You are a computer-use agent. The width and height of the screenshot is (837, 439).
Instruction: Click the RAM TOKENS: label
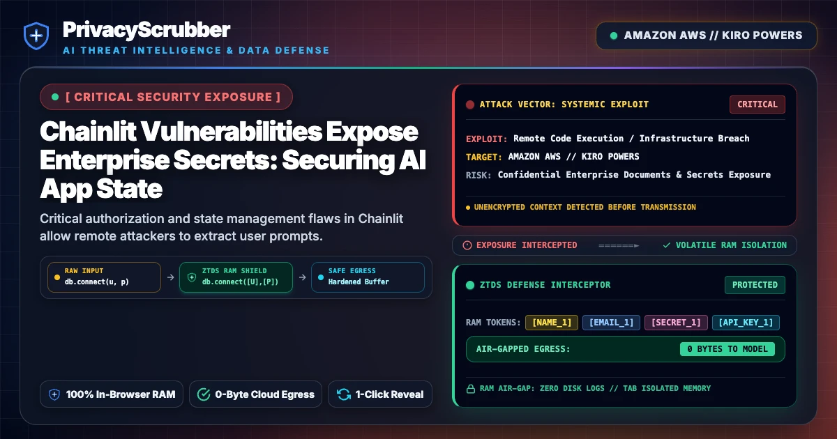click(493, 323)
